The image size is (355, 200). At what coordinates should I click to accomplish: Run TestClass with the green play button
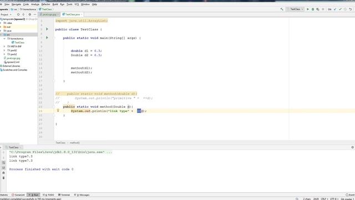pyautogui.click(x=308, y=9)
